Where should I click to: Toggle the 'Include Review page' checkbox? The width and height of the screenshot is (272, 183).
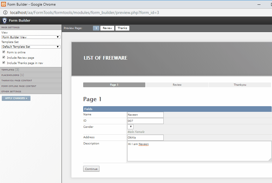click(x=4, y=57)
